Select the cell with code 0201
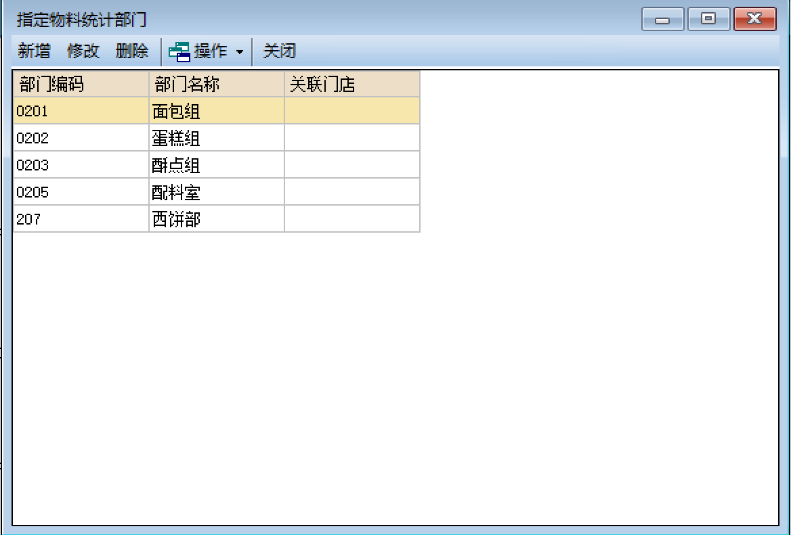This screenshot has width=791, height=535. [x=81, y=111]
